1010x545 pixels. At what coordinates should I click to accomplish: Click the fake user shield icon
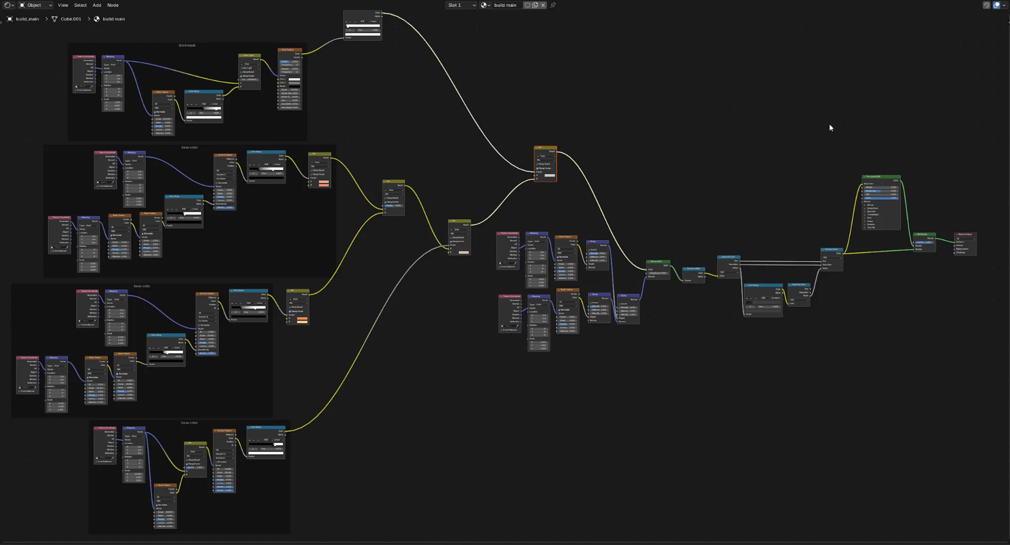(527, 5)
